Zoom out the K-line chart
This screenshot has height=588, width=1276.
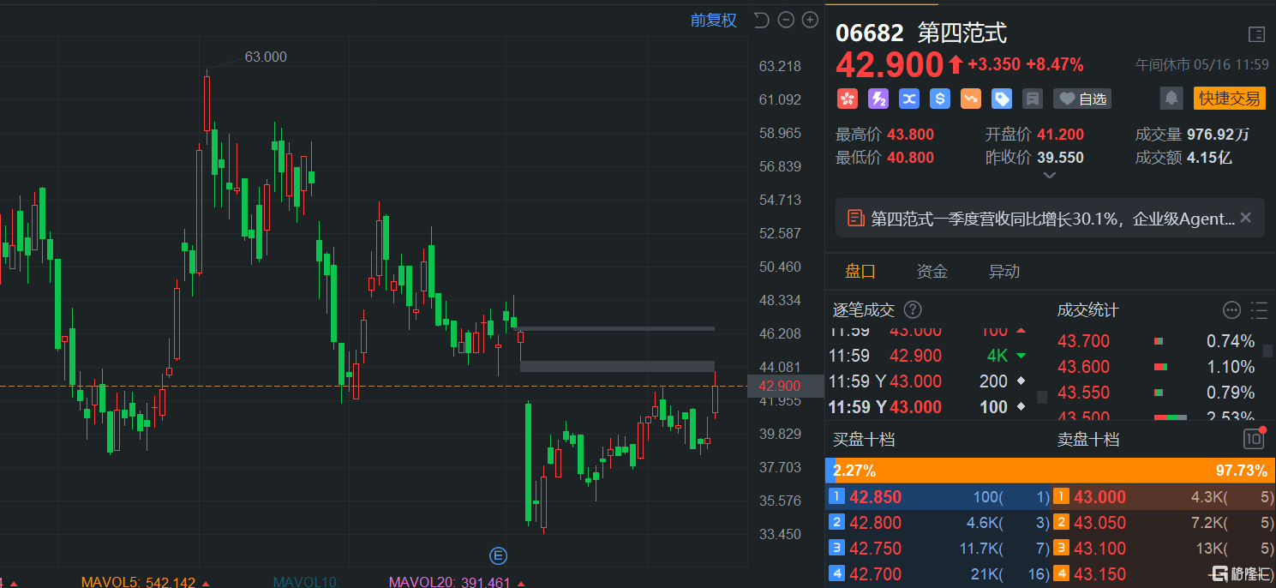click(x=786, y=21)
